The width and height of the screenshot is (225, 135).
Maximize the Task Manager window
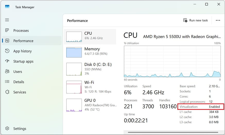coord(206,4)
